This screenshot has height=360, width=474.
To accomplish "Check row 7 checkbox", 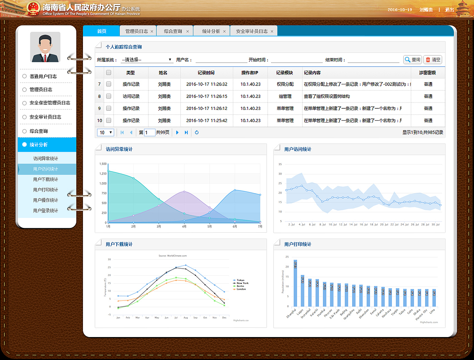I will point(109,84).
